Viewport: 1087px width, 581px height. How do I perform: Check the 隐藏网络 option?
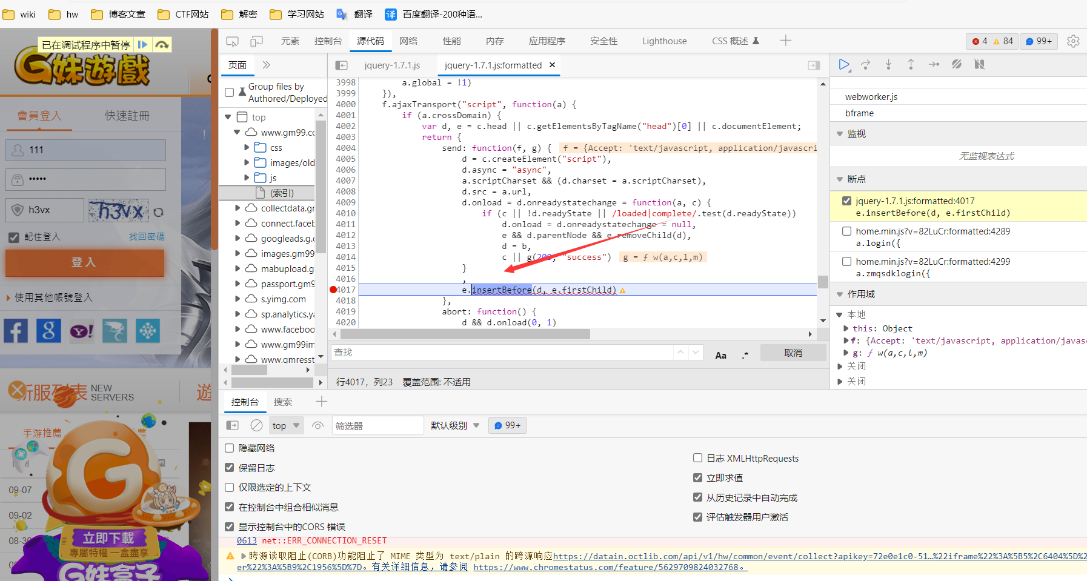pyautogui.click(x=229, y=448)
